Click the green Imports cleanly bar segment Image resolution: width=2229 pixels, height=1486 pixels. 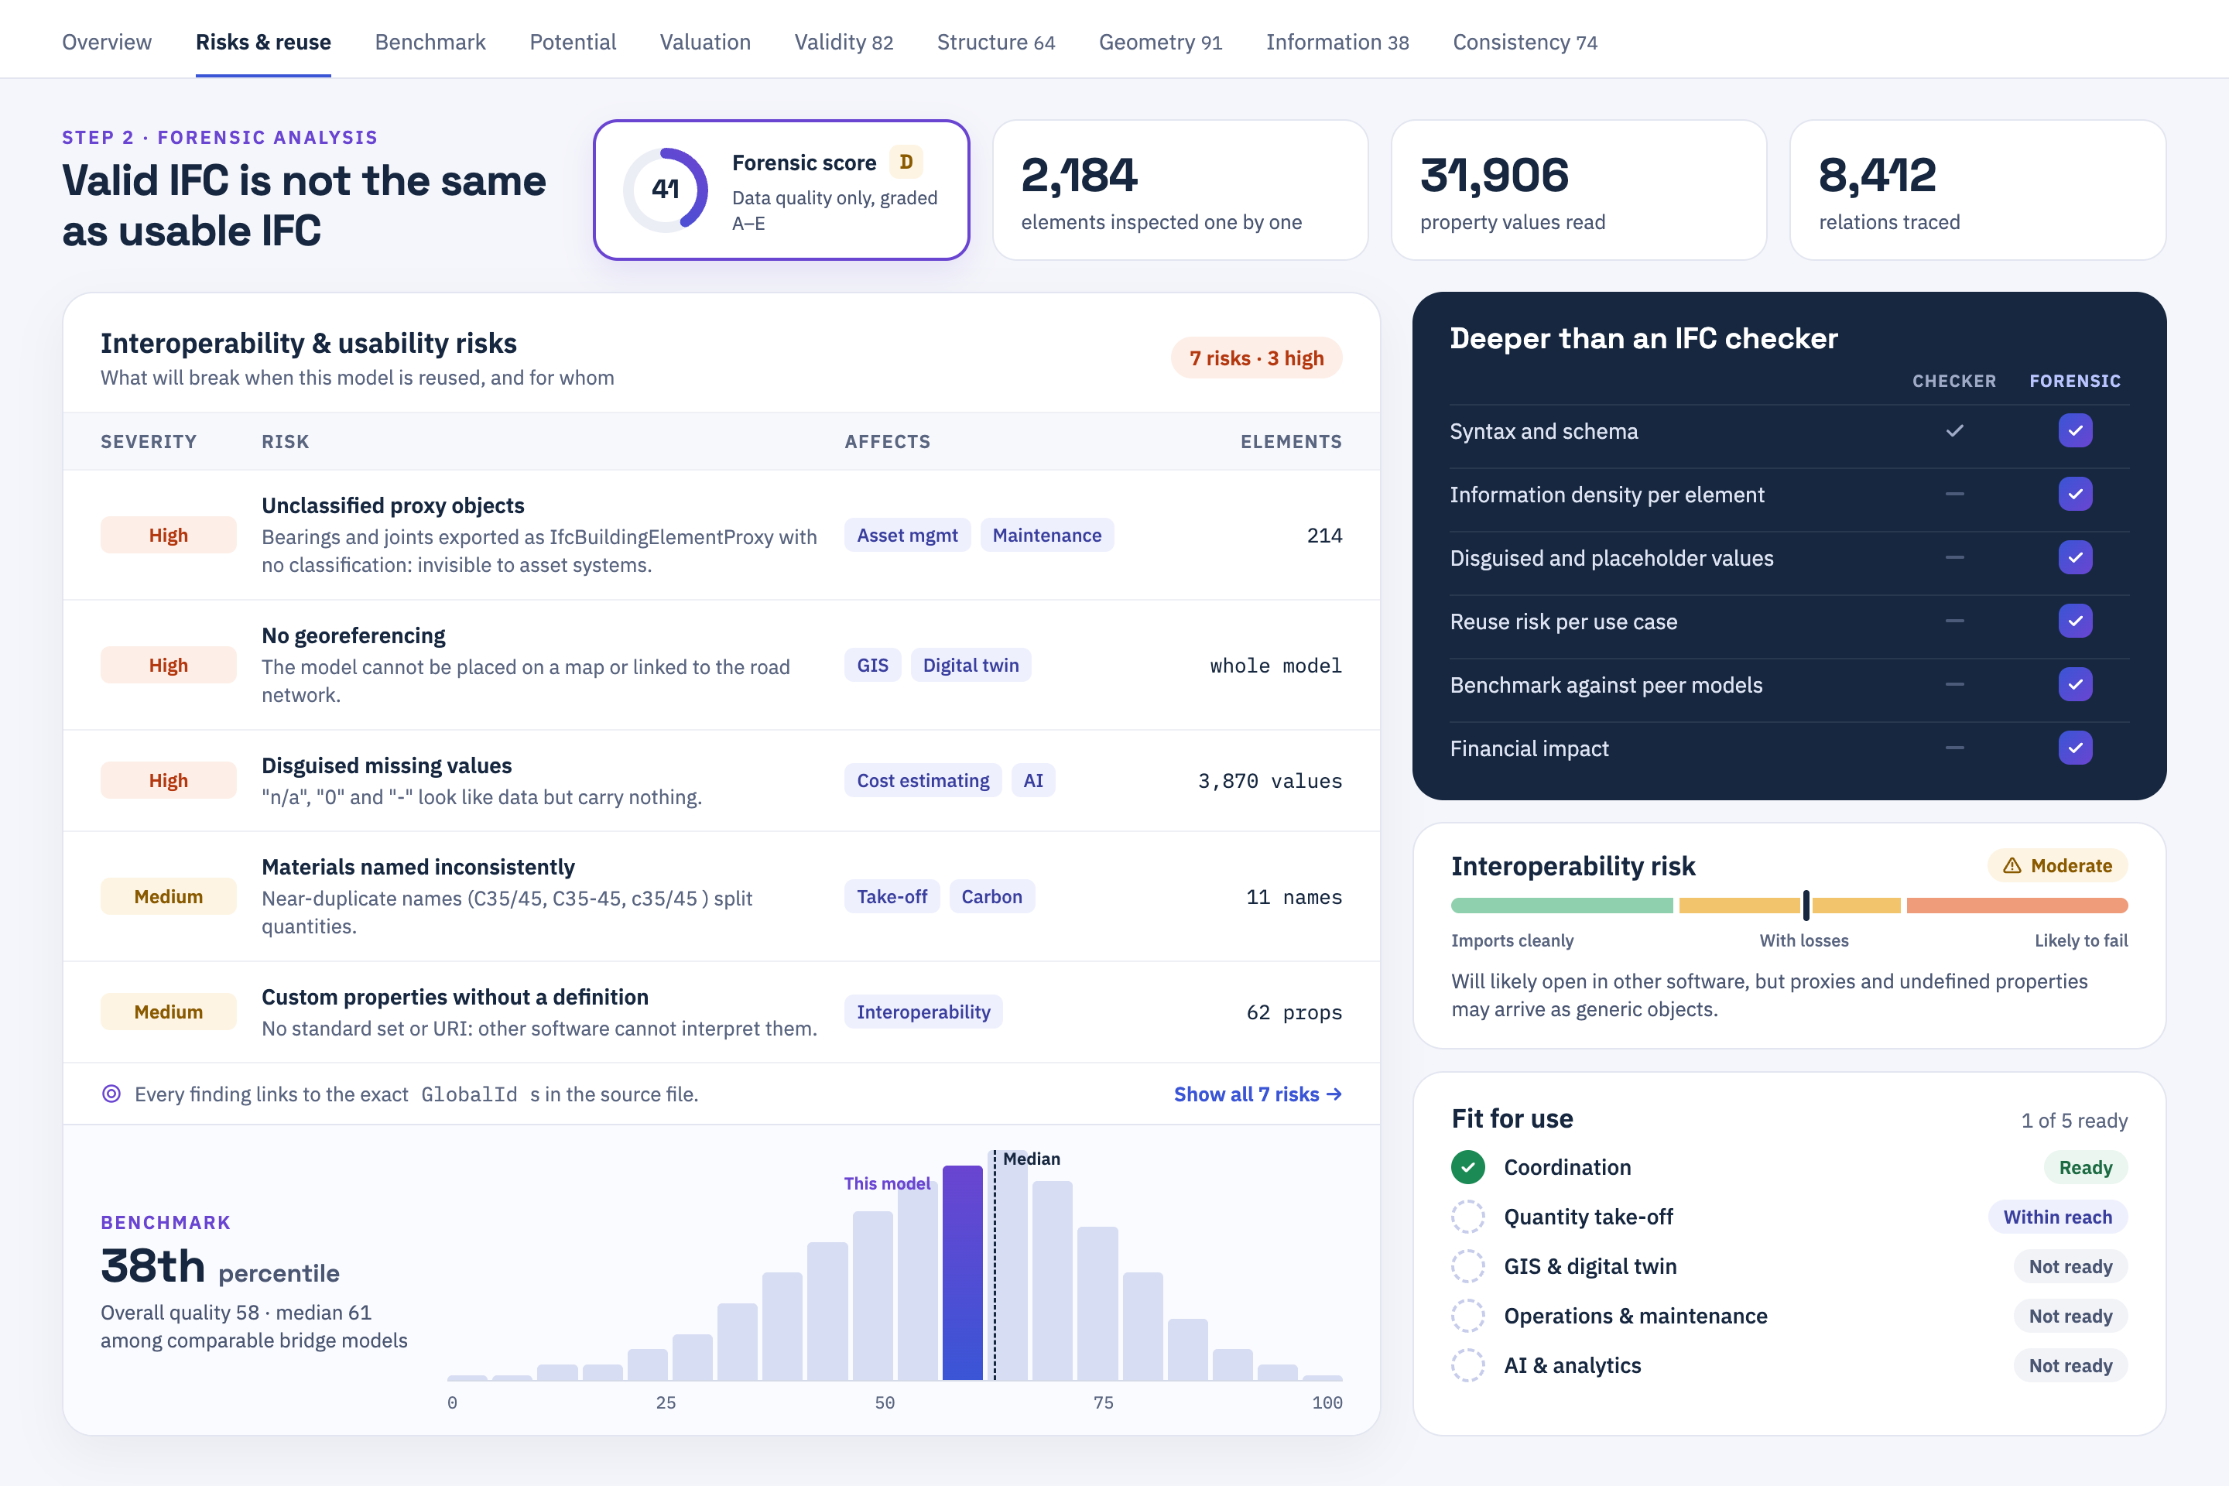(1562, 905)
